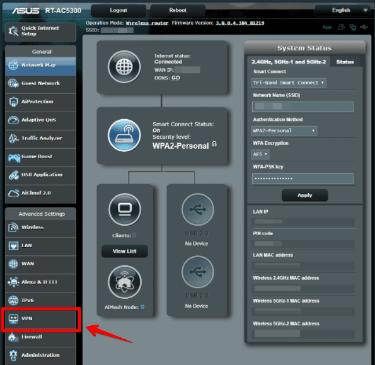This screenshot has height=365, width=375.
Task: Click the Clients computer icon
Action: tap(125, 209)
